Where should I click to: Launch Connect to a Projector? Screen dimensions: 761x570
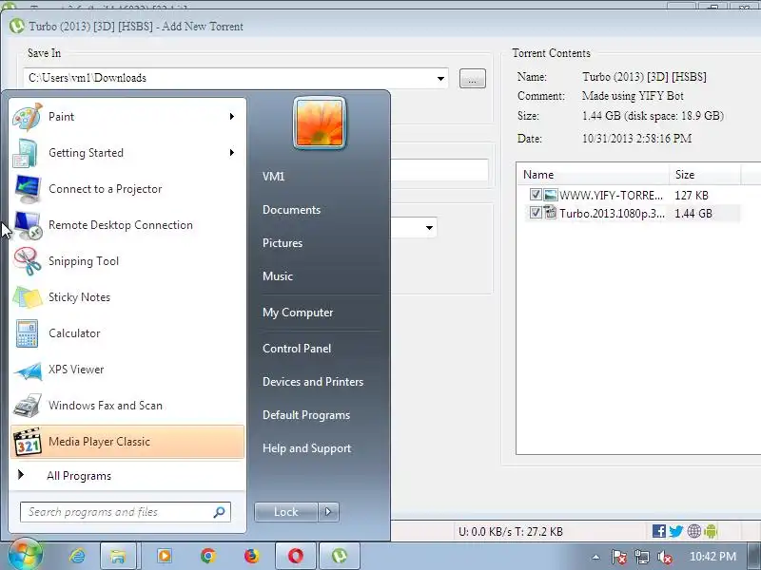coord(127,189)
